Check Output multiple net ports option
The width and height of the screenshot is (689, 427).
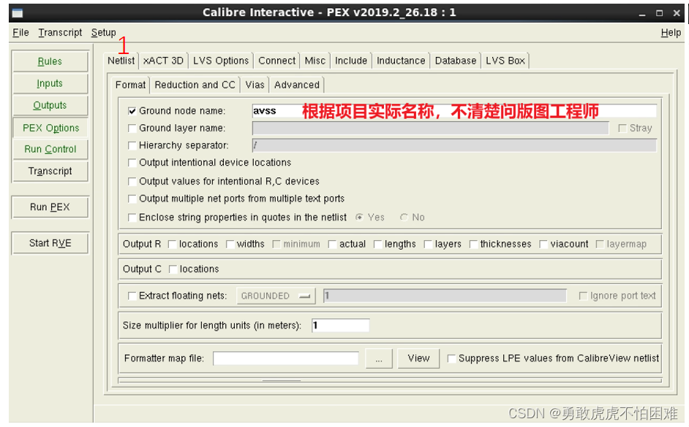pos(132,199)
